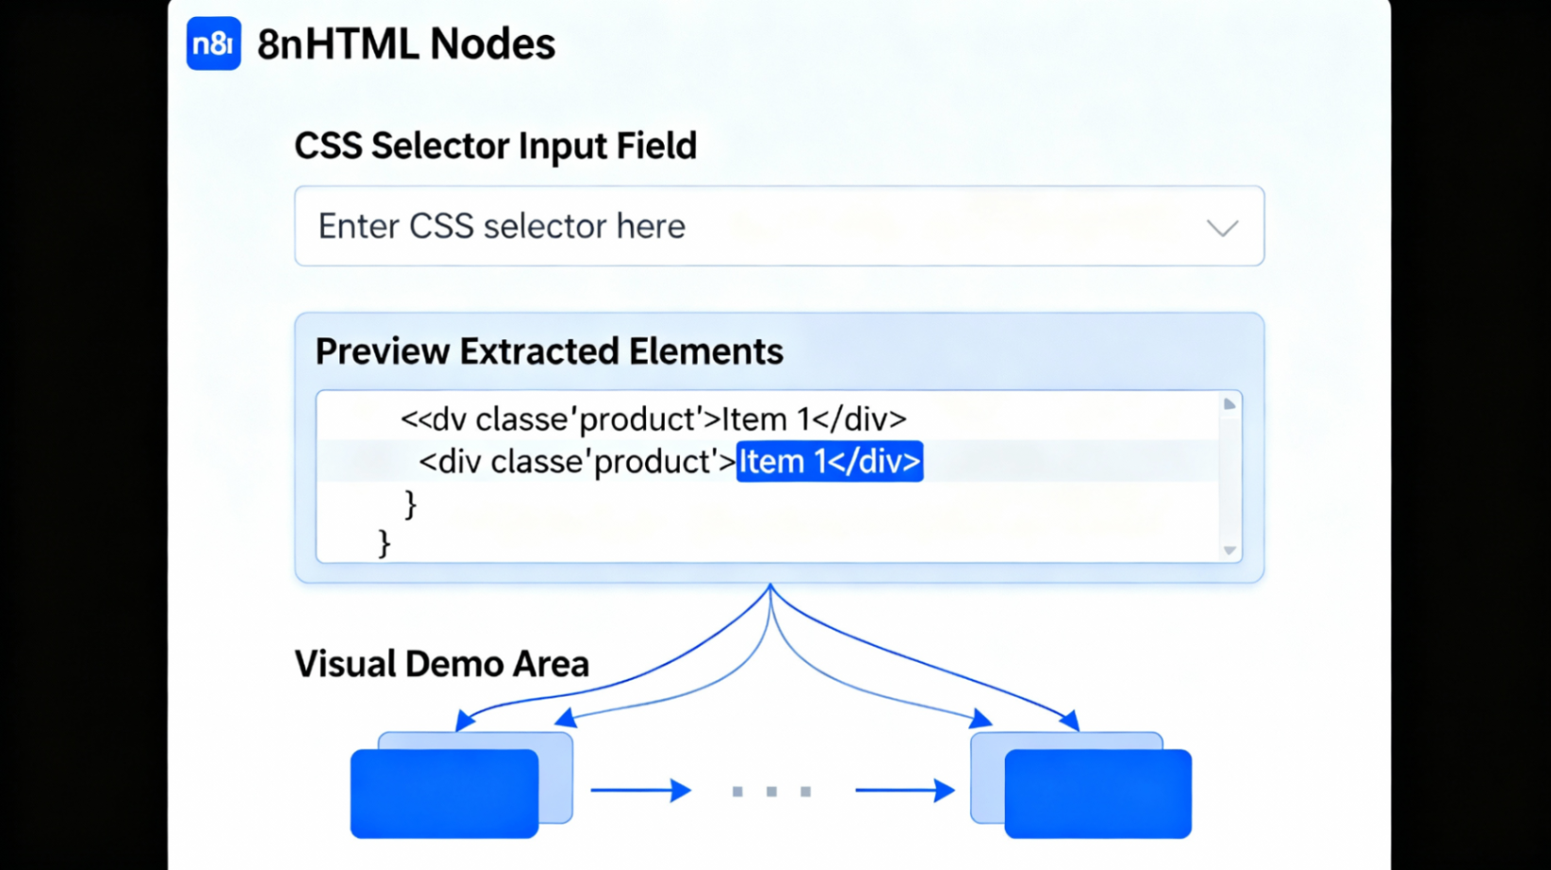Select the left light blue back node
This screenshot has width=1551, height=870.
(x=556, y=754)
